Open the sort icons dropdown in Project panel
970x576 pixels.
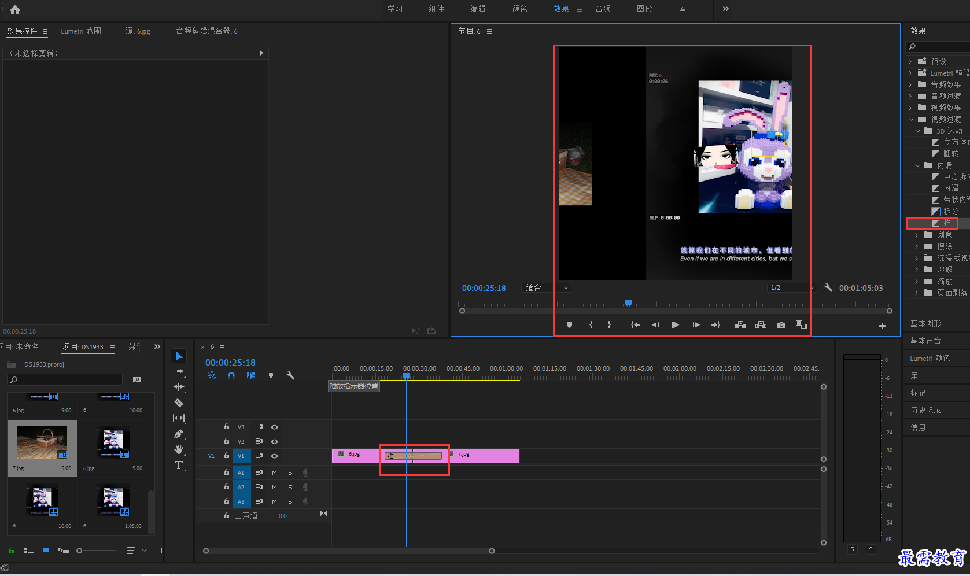(136, 551)
